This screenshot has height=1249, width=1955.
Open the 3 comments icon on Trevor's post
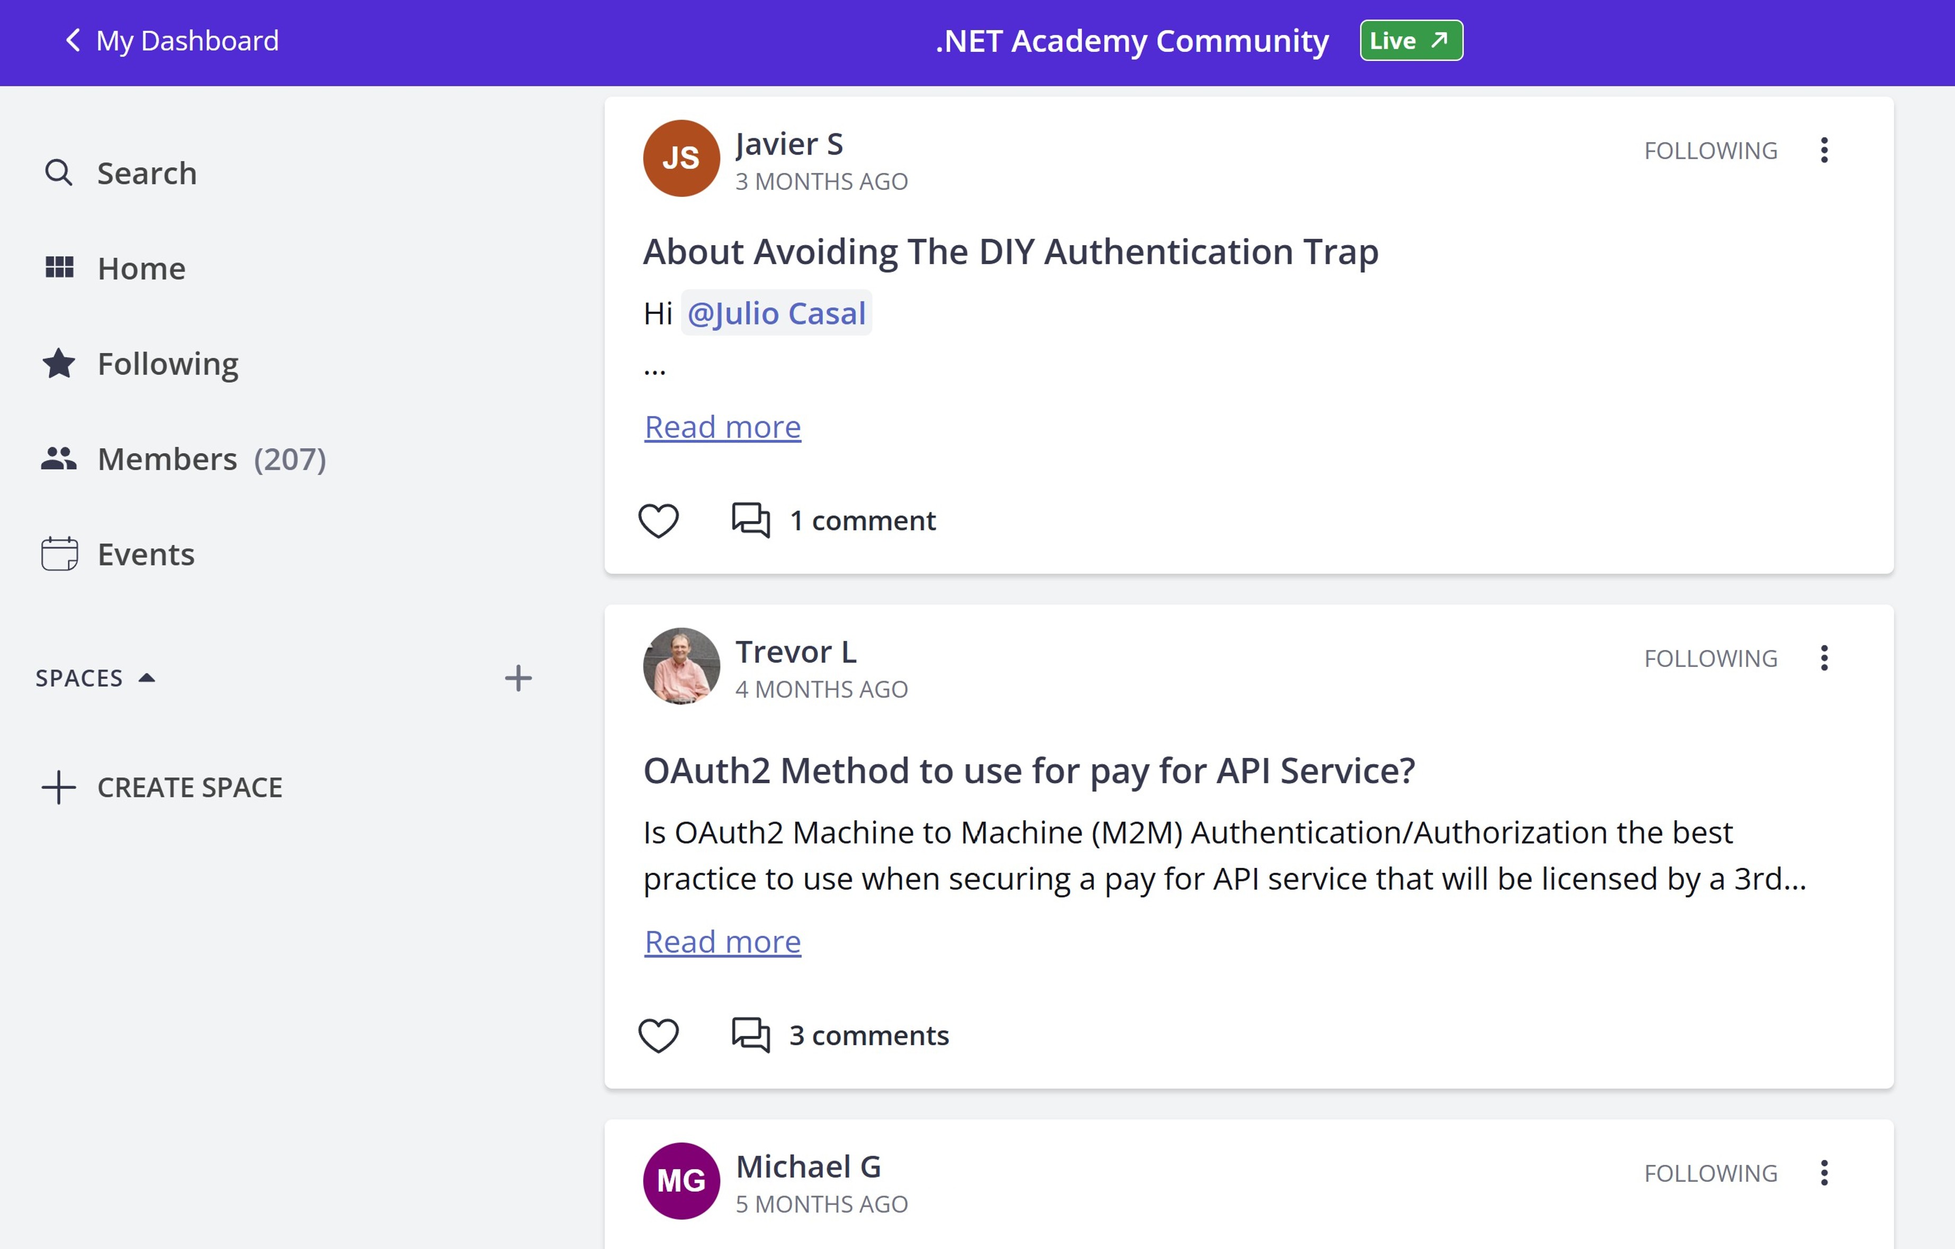(x=751, y=1036)
